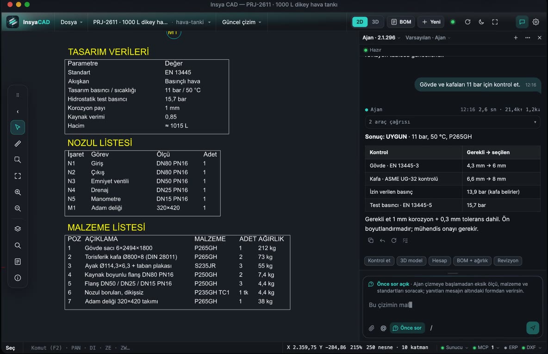Click the InsyaCAD logo icon
548x354 pixels.
(12, 22)
